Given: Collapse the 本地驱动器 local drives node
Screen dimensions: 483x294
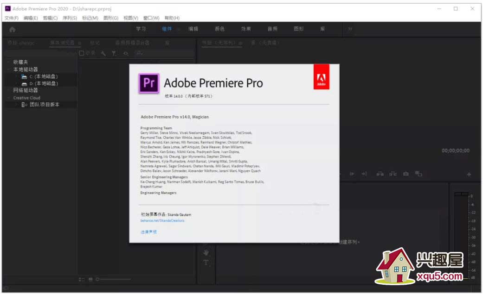Looking at the screenshot, I should (x=9, y=69).
